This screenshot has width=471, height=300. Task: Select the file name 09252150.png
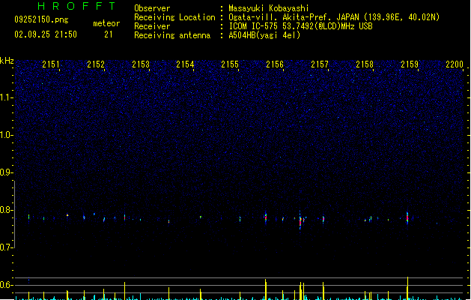tap(41, 19)
